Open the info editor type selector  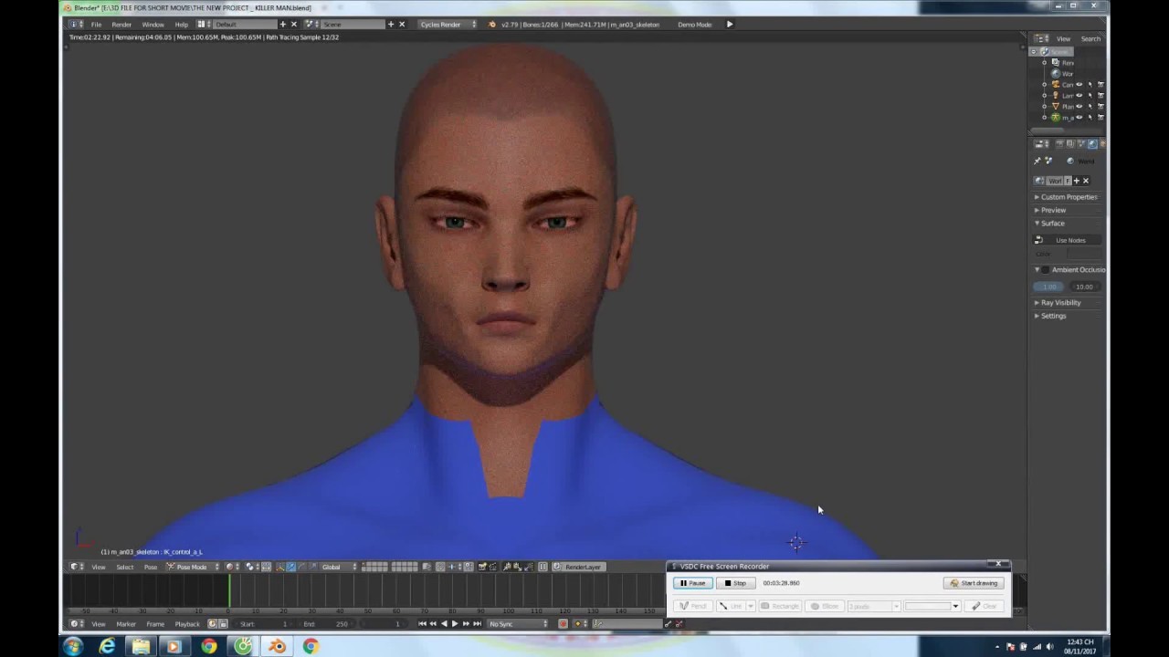coord(77,25)
